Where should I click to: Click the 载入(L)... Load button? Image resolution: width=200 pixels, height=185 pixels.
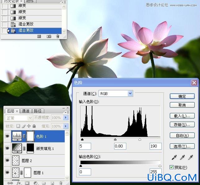182,116
